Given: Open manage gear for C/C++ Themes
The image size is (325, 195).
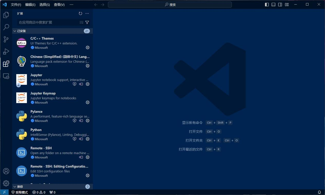Looking at the screenshot, I should point(88,48).
